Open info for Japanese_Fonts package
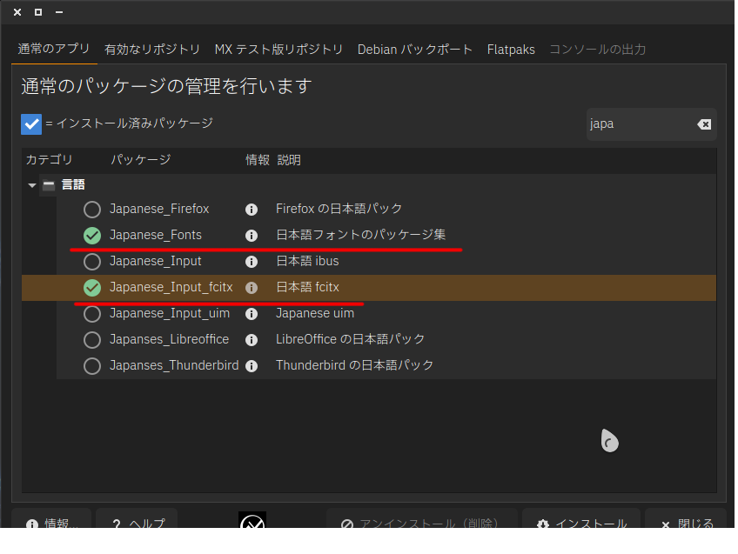738x554 pixels. pyautogui.click(x=252, y=236)
